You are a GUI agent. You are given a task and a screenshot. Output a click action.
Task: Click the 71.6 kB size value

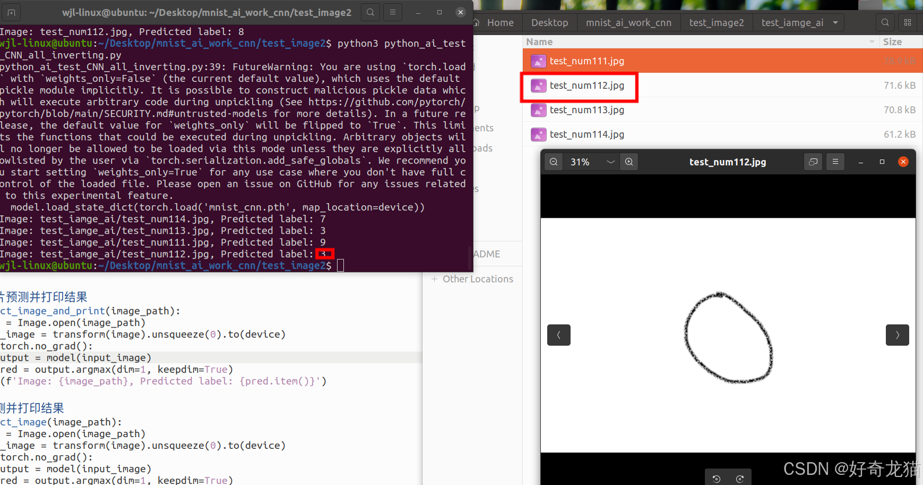pos(899,86)
